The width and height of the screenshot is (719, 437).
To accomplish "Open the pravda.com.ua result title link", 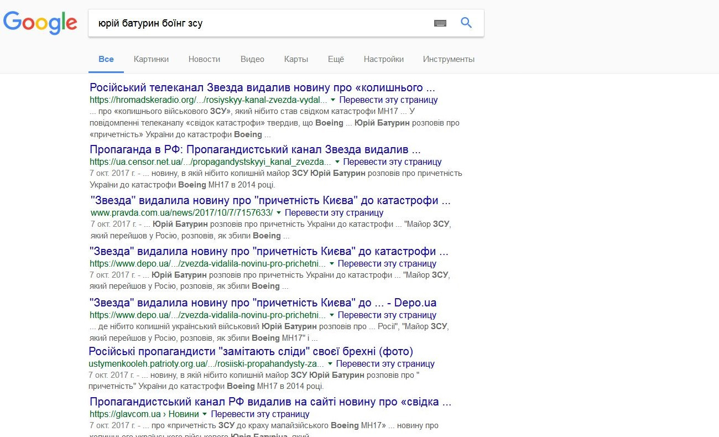I will coord(270,200).
